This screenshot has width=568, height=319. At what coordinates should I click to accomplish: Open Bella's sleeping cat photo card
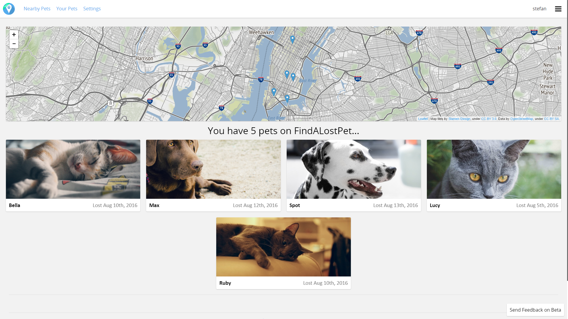pos(73,169)
